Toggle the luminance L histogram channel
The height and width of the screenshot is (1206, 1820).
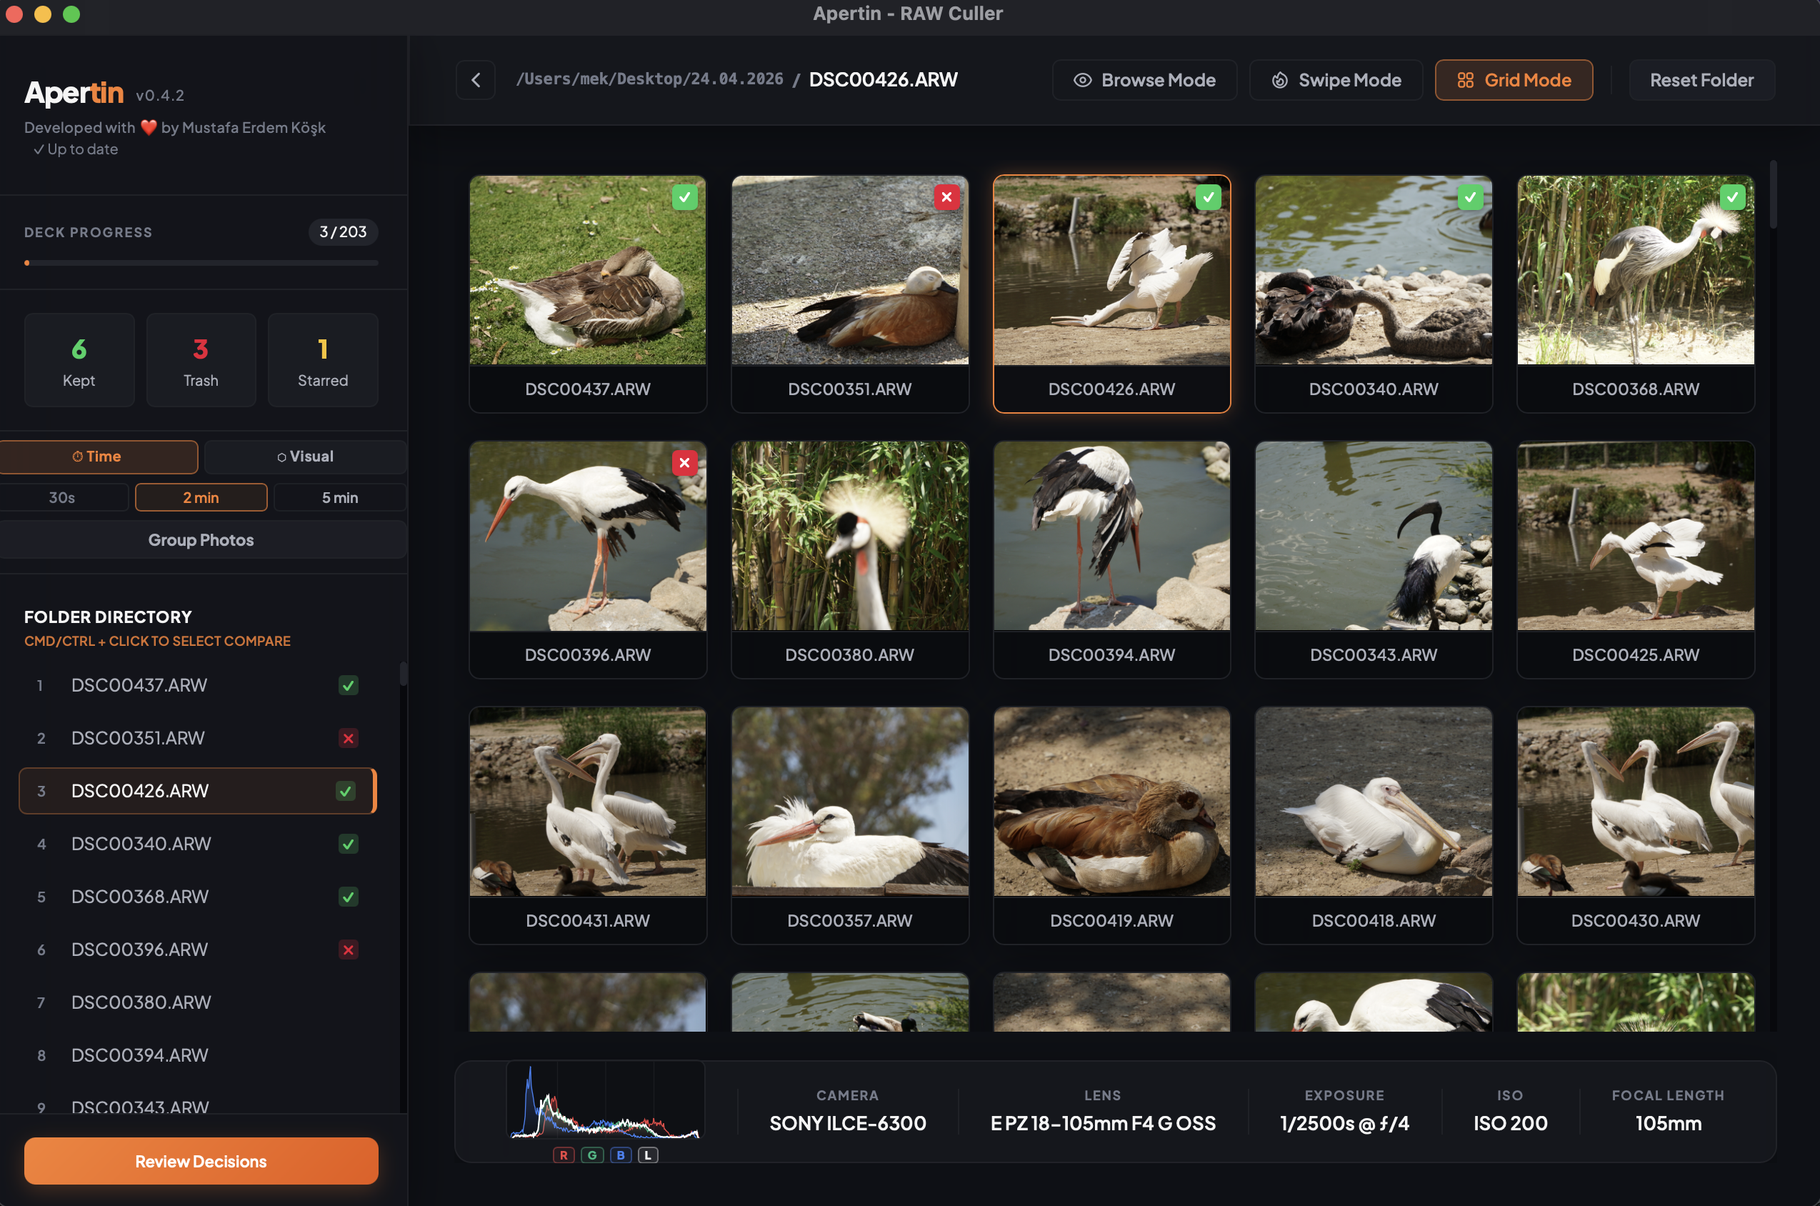(x=648, y=1155)
